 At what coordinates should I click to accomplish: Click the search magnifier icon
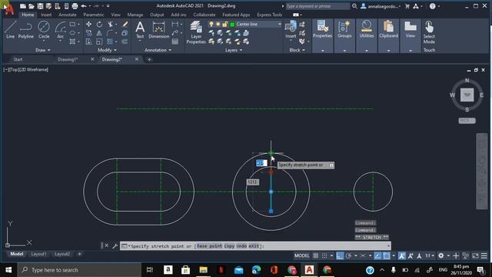pyautogui.click(x=354, y=6)
